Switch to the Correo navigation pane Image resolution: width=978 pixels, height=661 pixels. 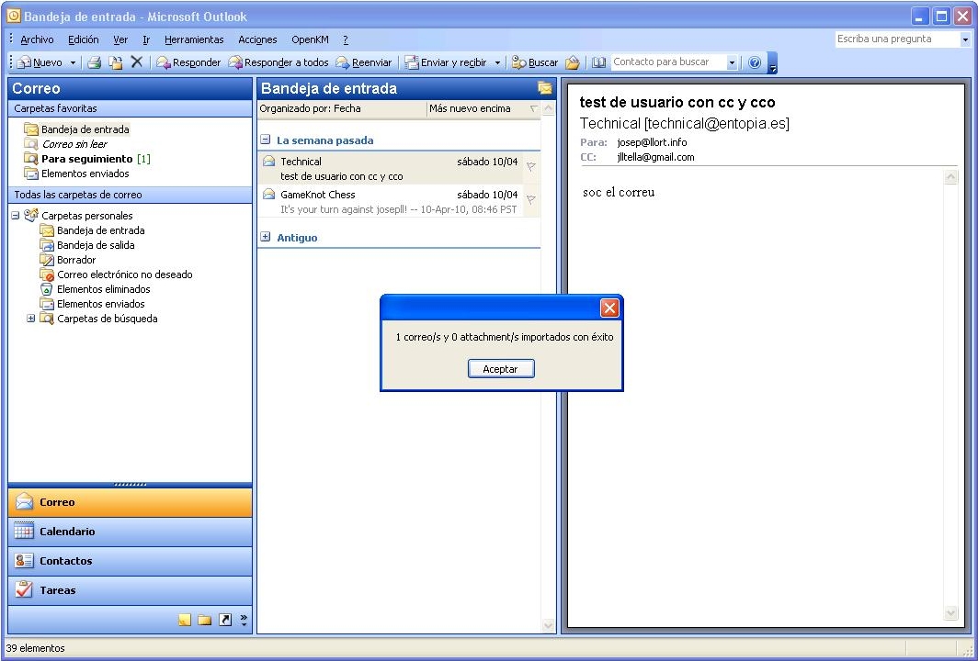130,502
